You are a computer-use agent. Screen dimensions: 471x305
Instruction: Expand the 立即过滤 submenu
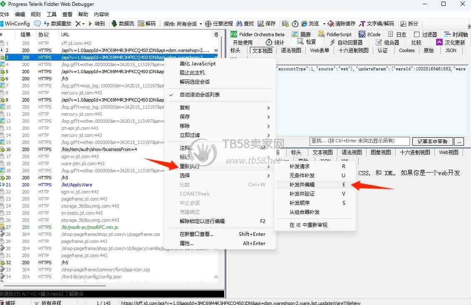(220, 135)
